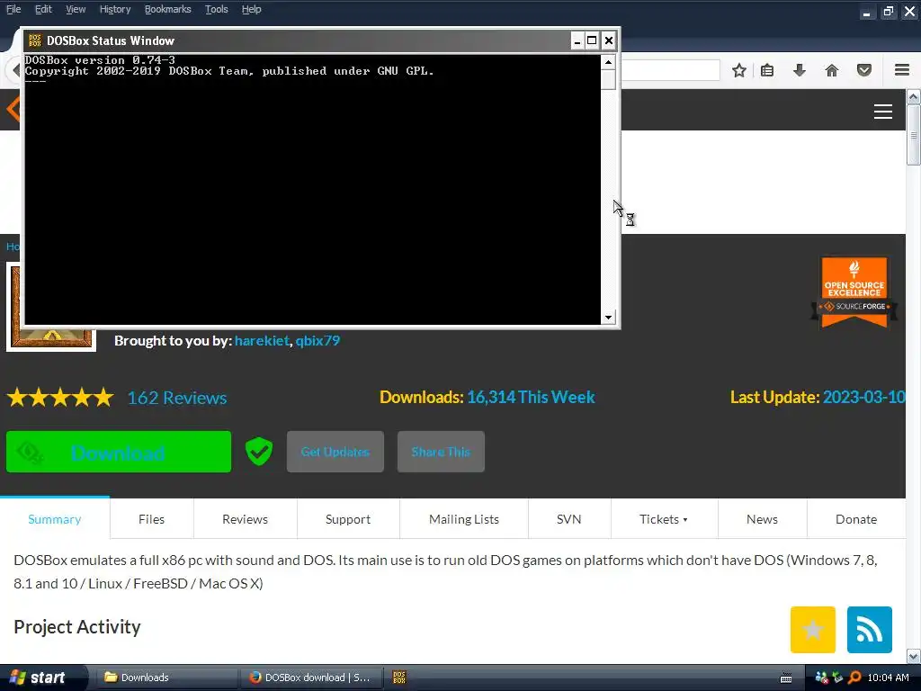Click the browser page scroll down arrow
Screen dimensions: 921x691
[x=914, y=656]
